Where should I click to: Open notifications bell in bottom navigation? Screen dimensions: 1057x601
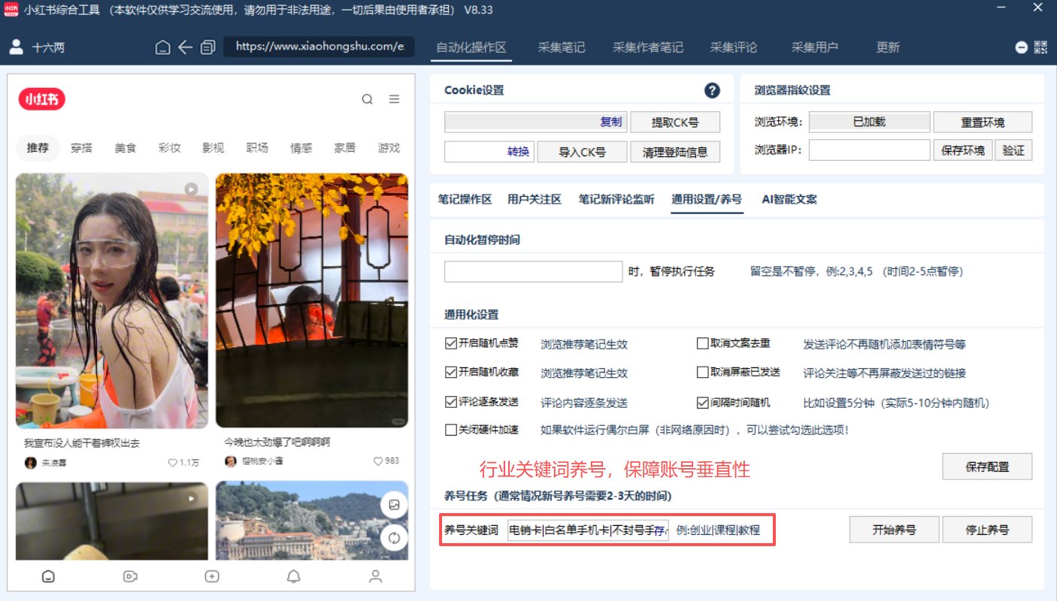tap(294, 576)
